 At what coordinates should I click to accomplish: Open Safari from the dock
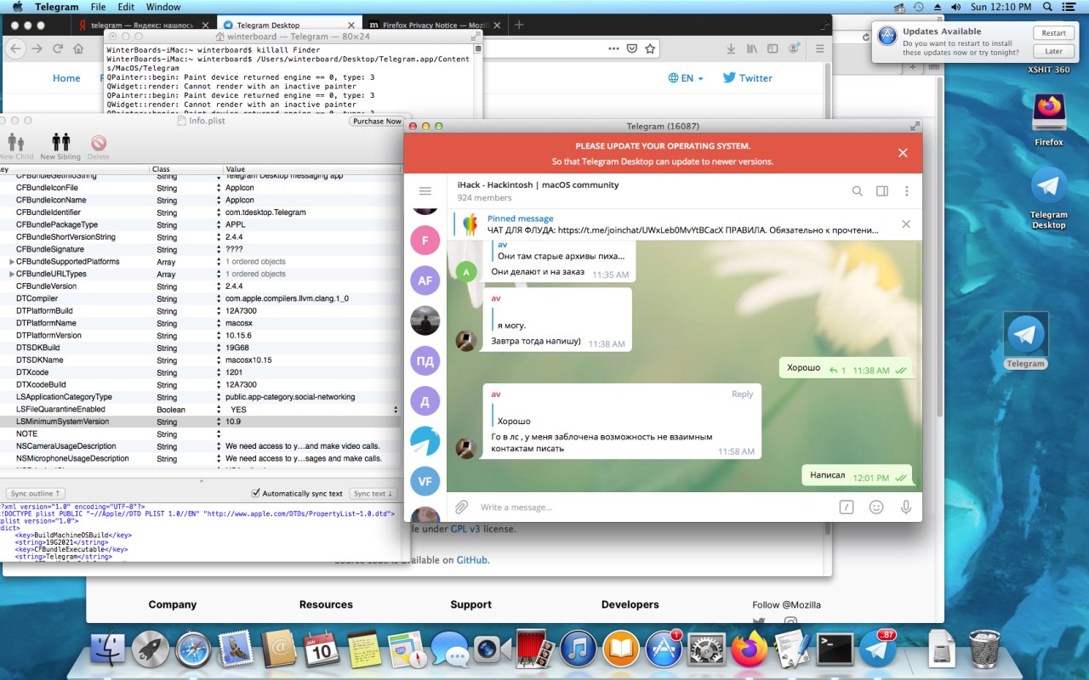pos(193,649)
